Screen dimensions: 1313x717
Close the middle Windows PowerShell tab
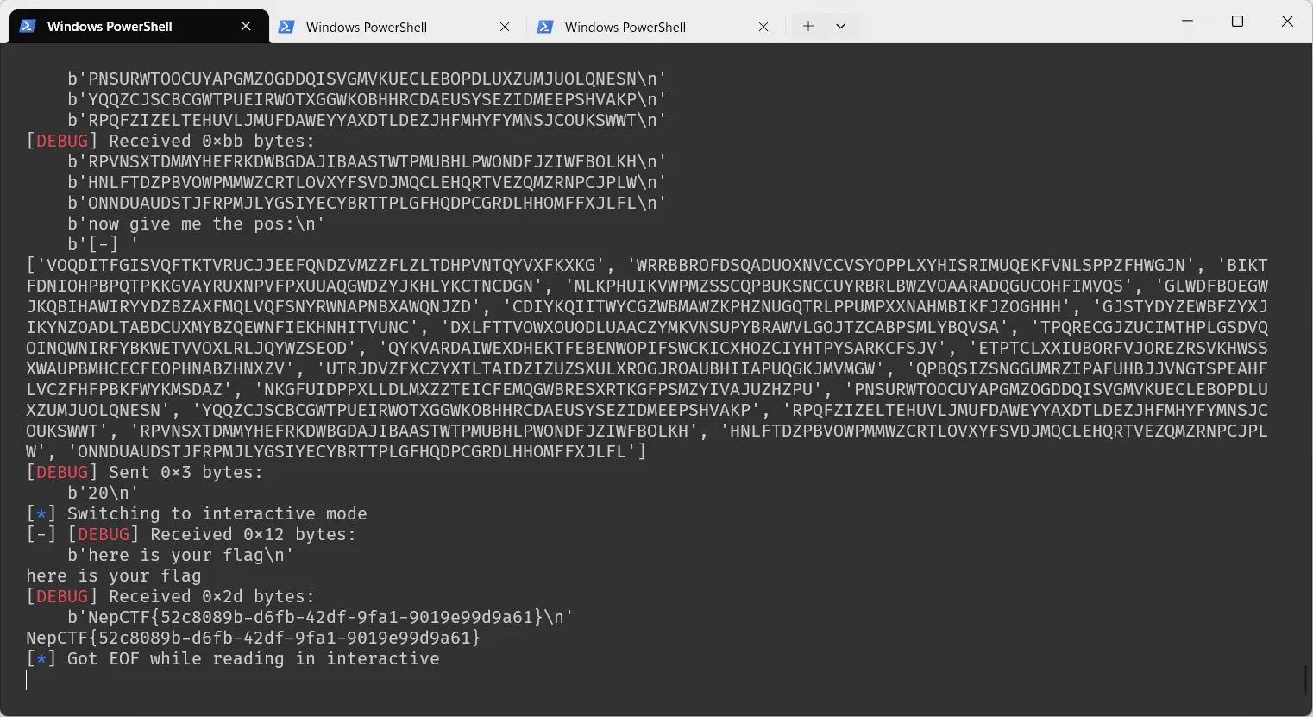pyautogui.click(x=505, y=27)
